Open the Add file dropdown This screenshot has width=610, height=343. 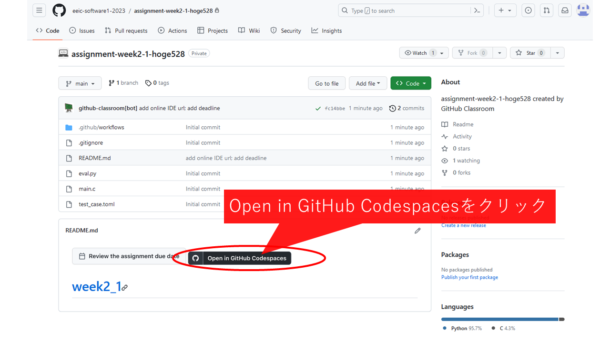pos(368,83)
